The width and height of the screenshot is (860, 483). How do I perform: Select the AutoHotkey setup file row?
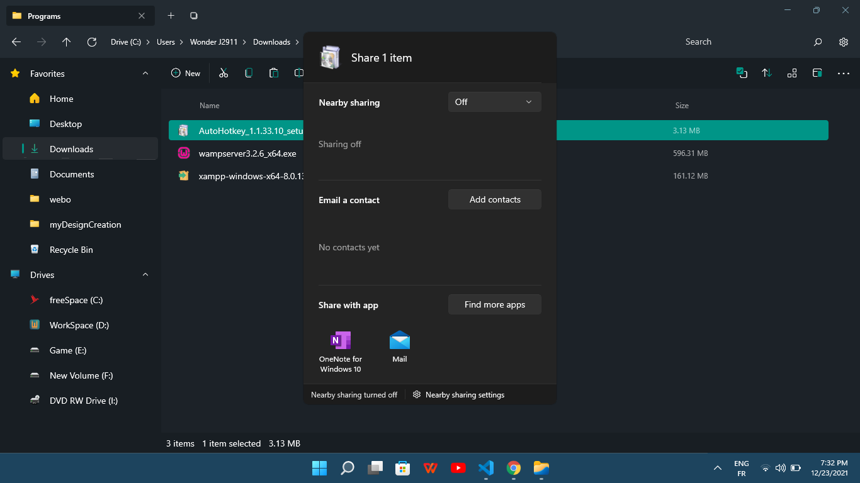[x=499, y=131]
